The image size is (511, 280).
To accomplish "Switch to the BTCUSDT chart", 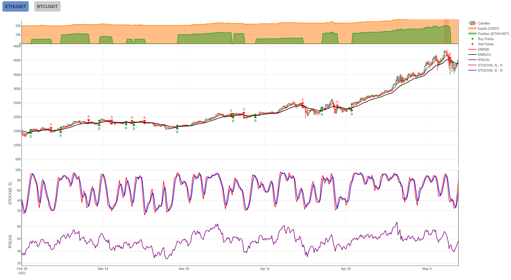I will (47, 6).
